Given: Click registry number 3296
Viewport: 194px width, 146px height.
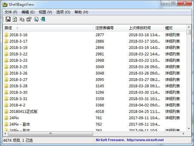Looking at the screenshot, I should pyautogui.click(x=100, y=92).
